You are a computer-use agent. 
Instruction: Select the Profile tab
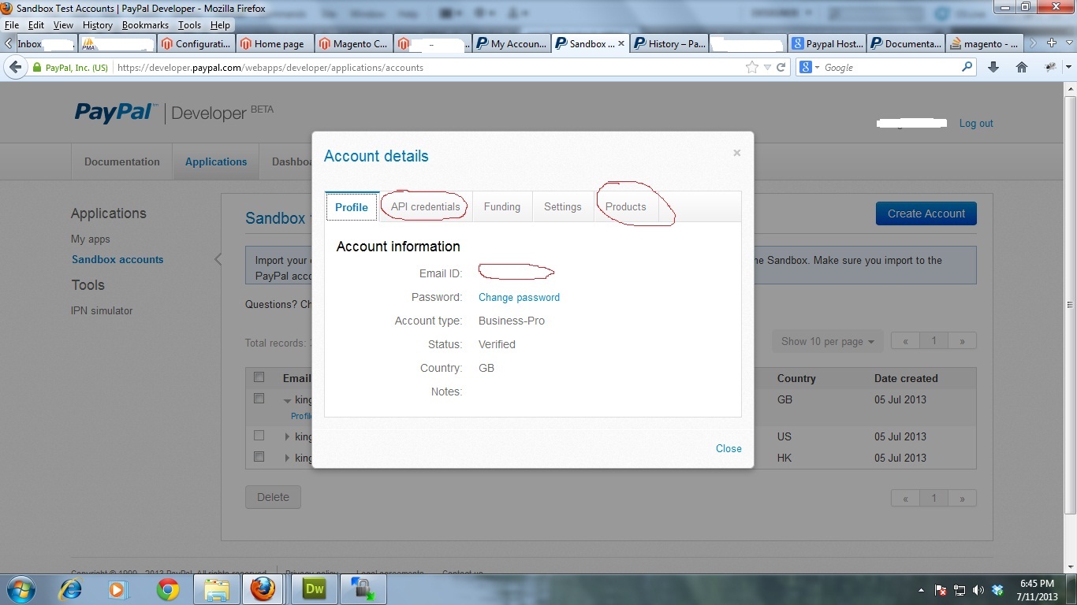pyautogui.click(x=352, y=206)
